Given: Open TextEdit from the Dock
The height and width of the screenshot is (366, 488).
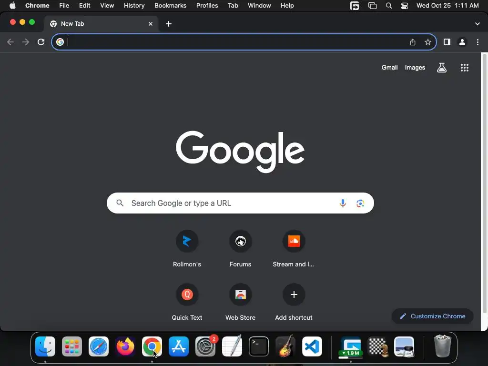Looking at the screenshot, I should pyautogui.click(x=232, y=346).
